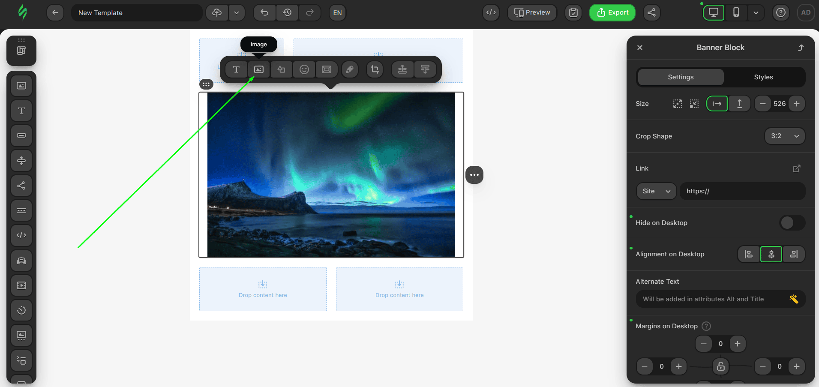
Task: Expand the Site link type dropdown
Action: click(656, 191)
